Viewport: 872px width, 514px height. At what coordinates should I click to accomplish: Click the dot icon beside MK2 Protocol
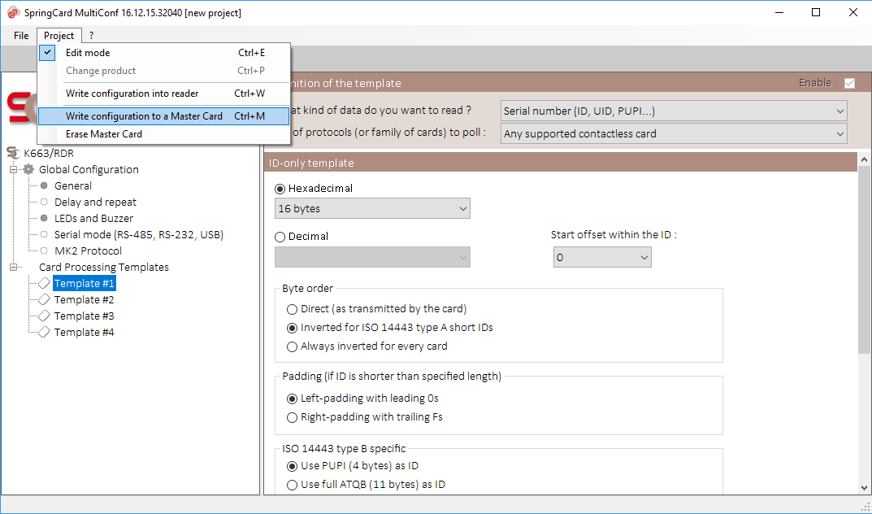[x=44, y=250]
